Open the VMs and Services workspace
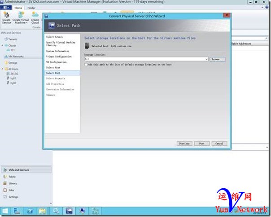Viewport: 271px width, 217px height. [x=26, y=170]
